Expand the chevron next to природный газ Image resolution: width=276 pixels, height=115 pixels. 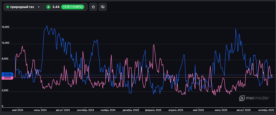[39, 7]
